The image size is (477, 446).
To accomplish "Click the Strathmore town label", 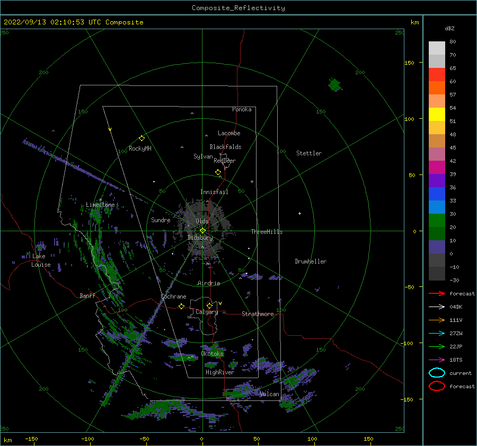I will pos(258,314).
